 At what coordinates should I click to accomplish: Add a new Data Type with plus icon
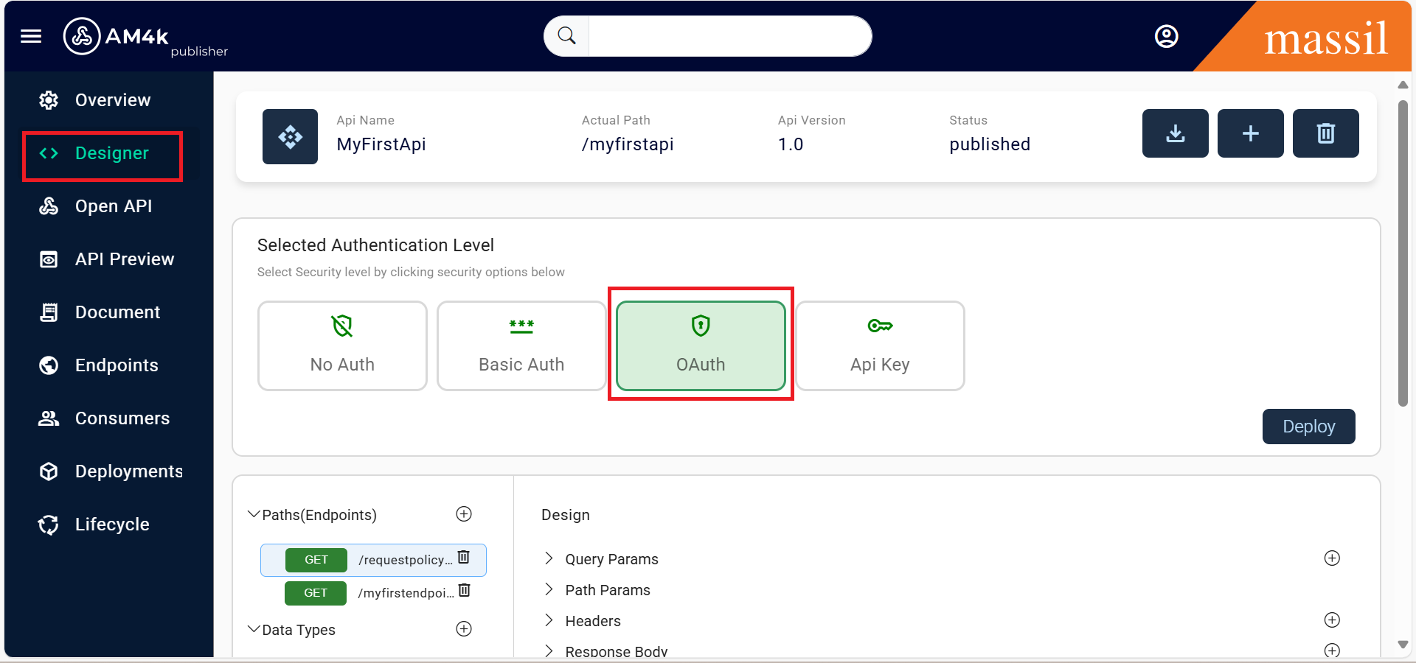tap(464, 629)
